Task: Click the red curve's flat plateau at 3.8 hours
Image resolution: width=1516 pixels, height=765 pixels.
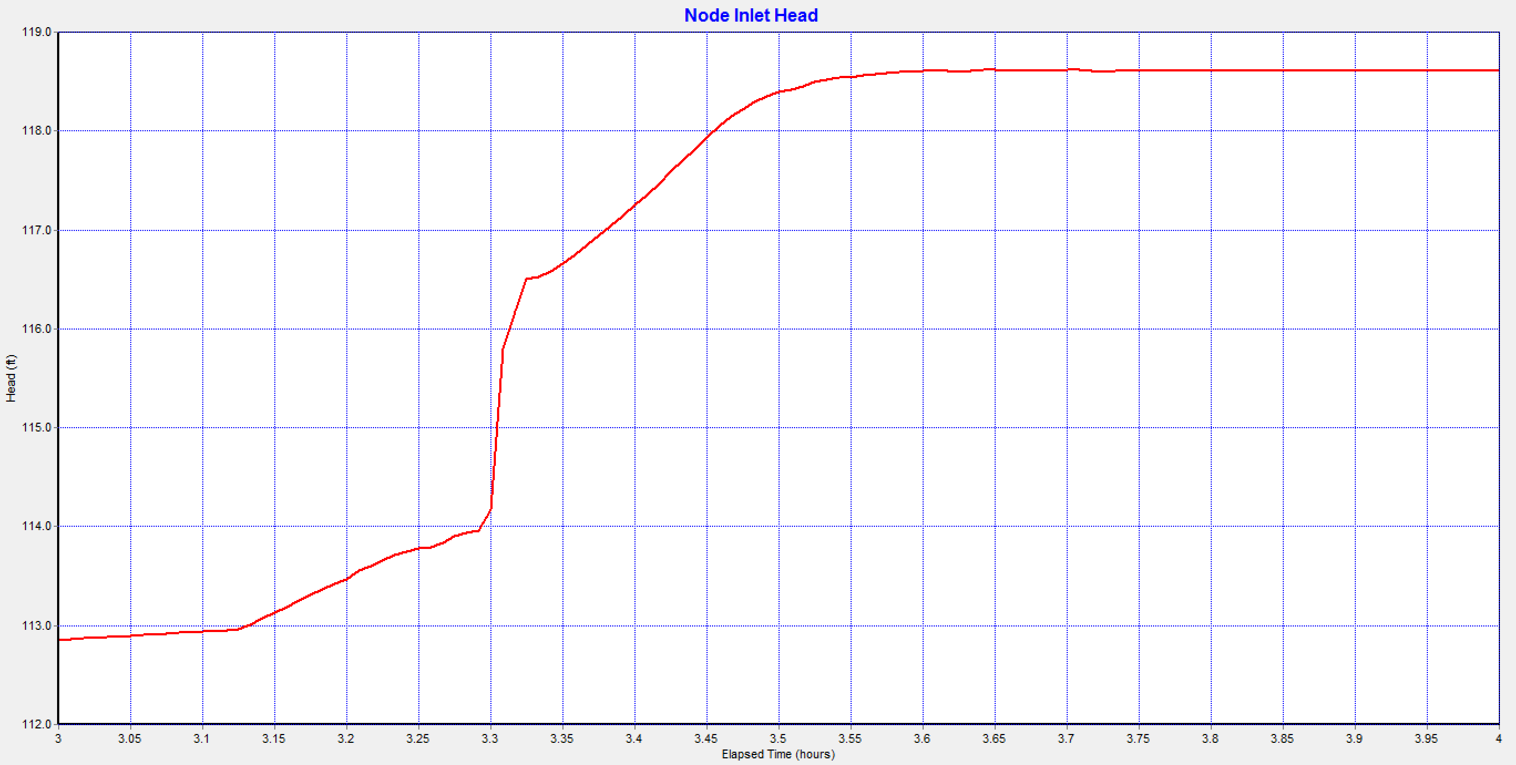Action: tap(1211, 70)
